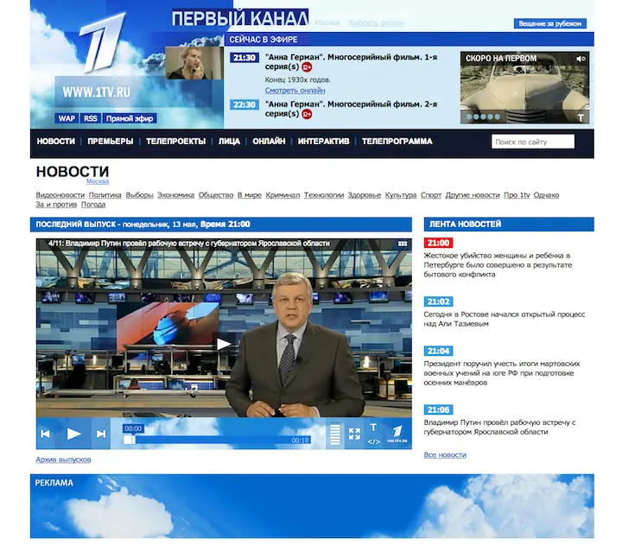Open the Погода category link
Image resolution: width=622 pixels, height=552 pixels.
tap(93, 205)
